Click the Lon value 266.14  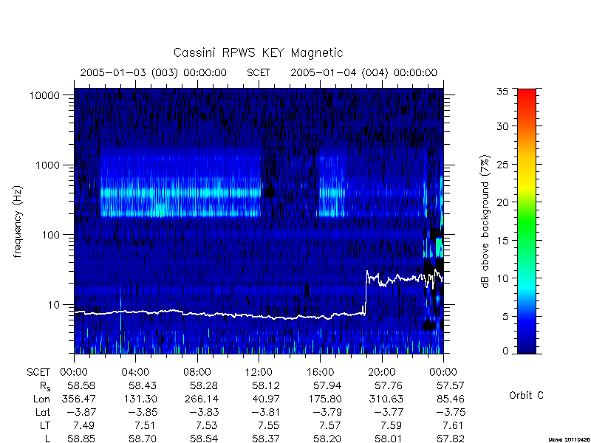coord(201,399)
